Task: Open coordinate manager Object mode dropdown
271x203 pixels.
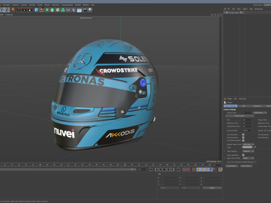Action: click(169, 188)
